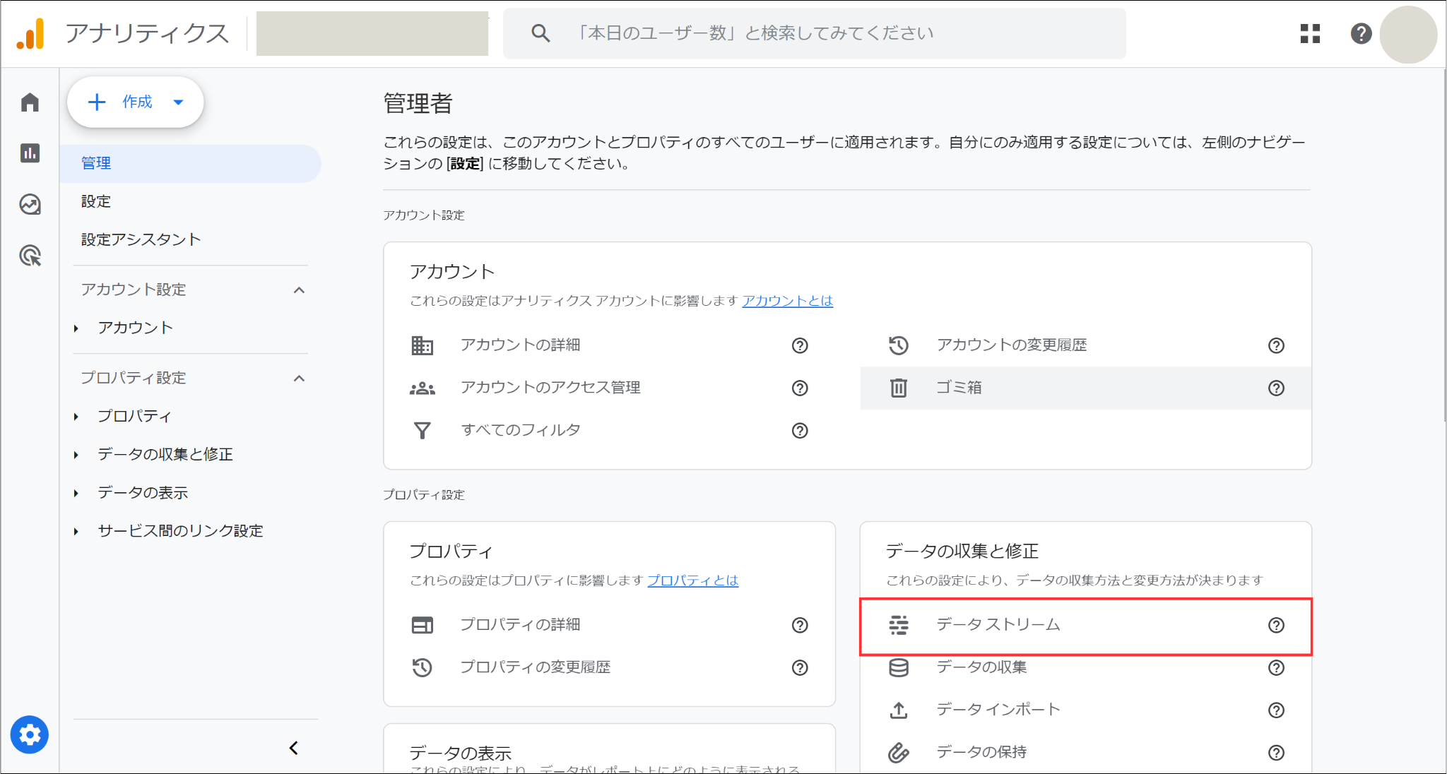Open ゴミ箱 in account settings
Image resolution: width=1447 pixels, height=774 pixels.
[x=1085, y=388]
